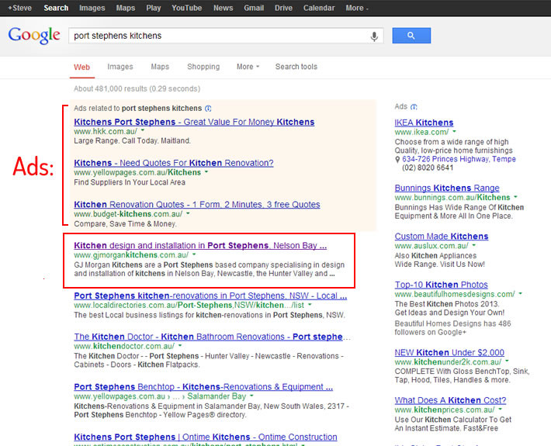Select Search in the top black bar
The image size is (551, 446).
pyautogui.click(x=56, y=8)
